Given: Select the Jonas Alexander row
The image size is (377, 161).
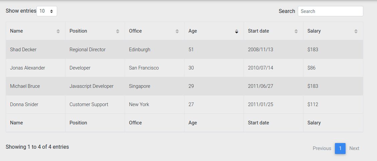Looking at the screenshot, I should click(184, 68).
